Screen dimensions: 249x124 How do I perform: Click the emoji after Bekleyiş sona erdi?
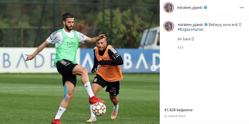point(240,25)
